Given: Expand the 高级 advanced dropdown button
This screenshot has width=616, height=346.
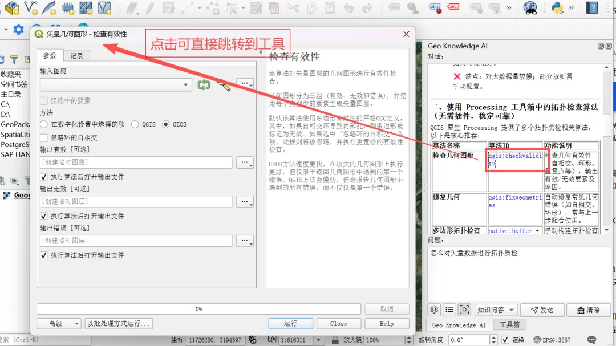Looking at the screenshot, I should (59, 324).
